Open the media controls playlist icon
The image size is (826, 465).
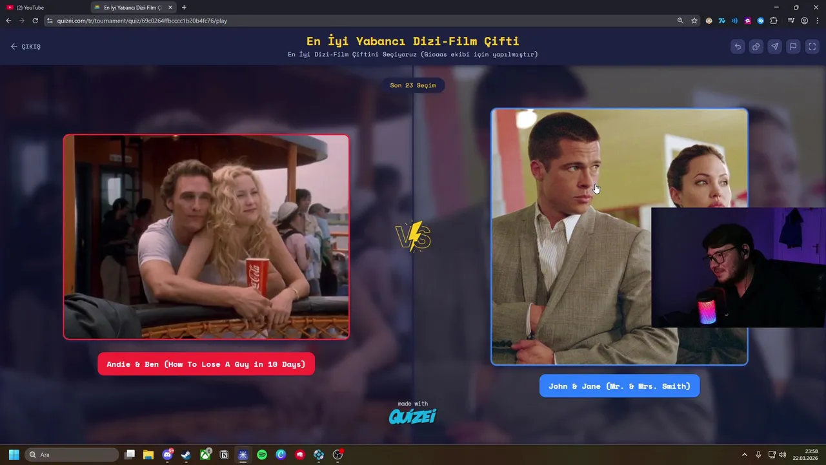pyautogui.click(x=791, y=21)
